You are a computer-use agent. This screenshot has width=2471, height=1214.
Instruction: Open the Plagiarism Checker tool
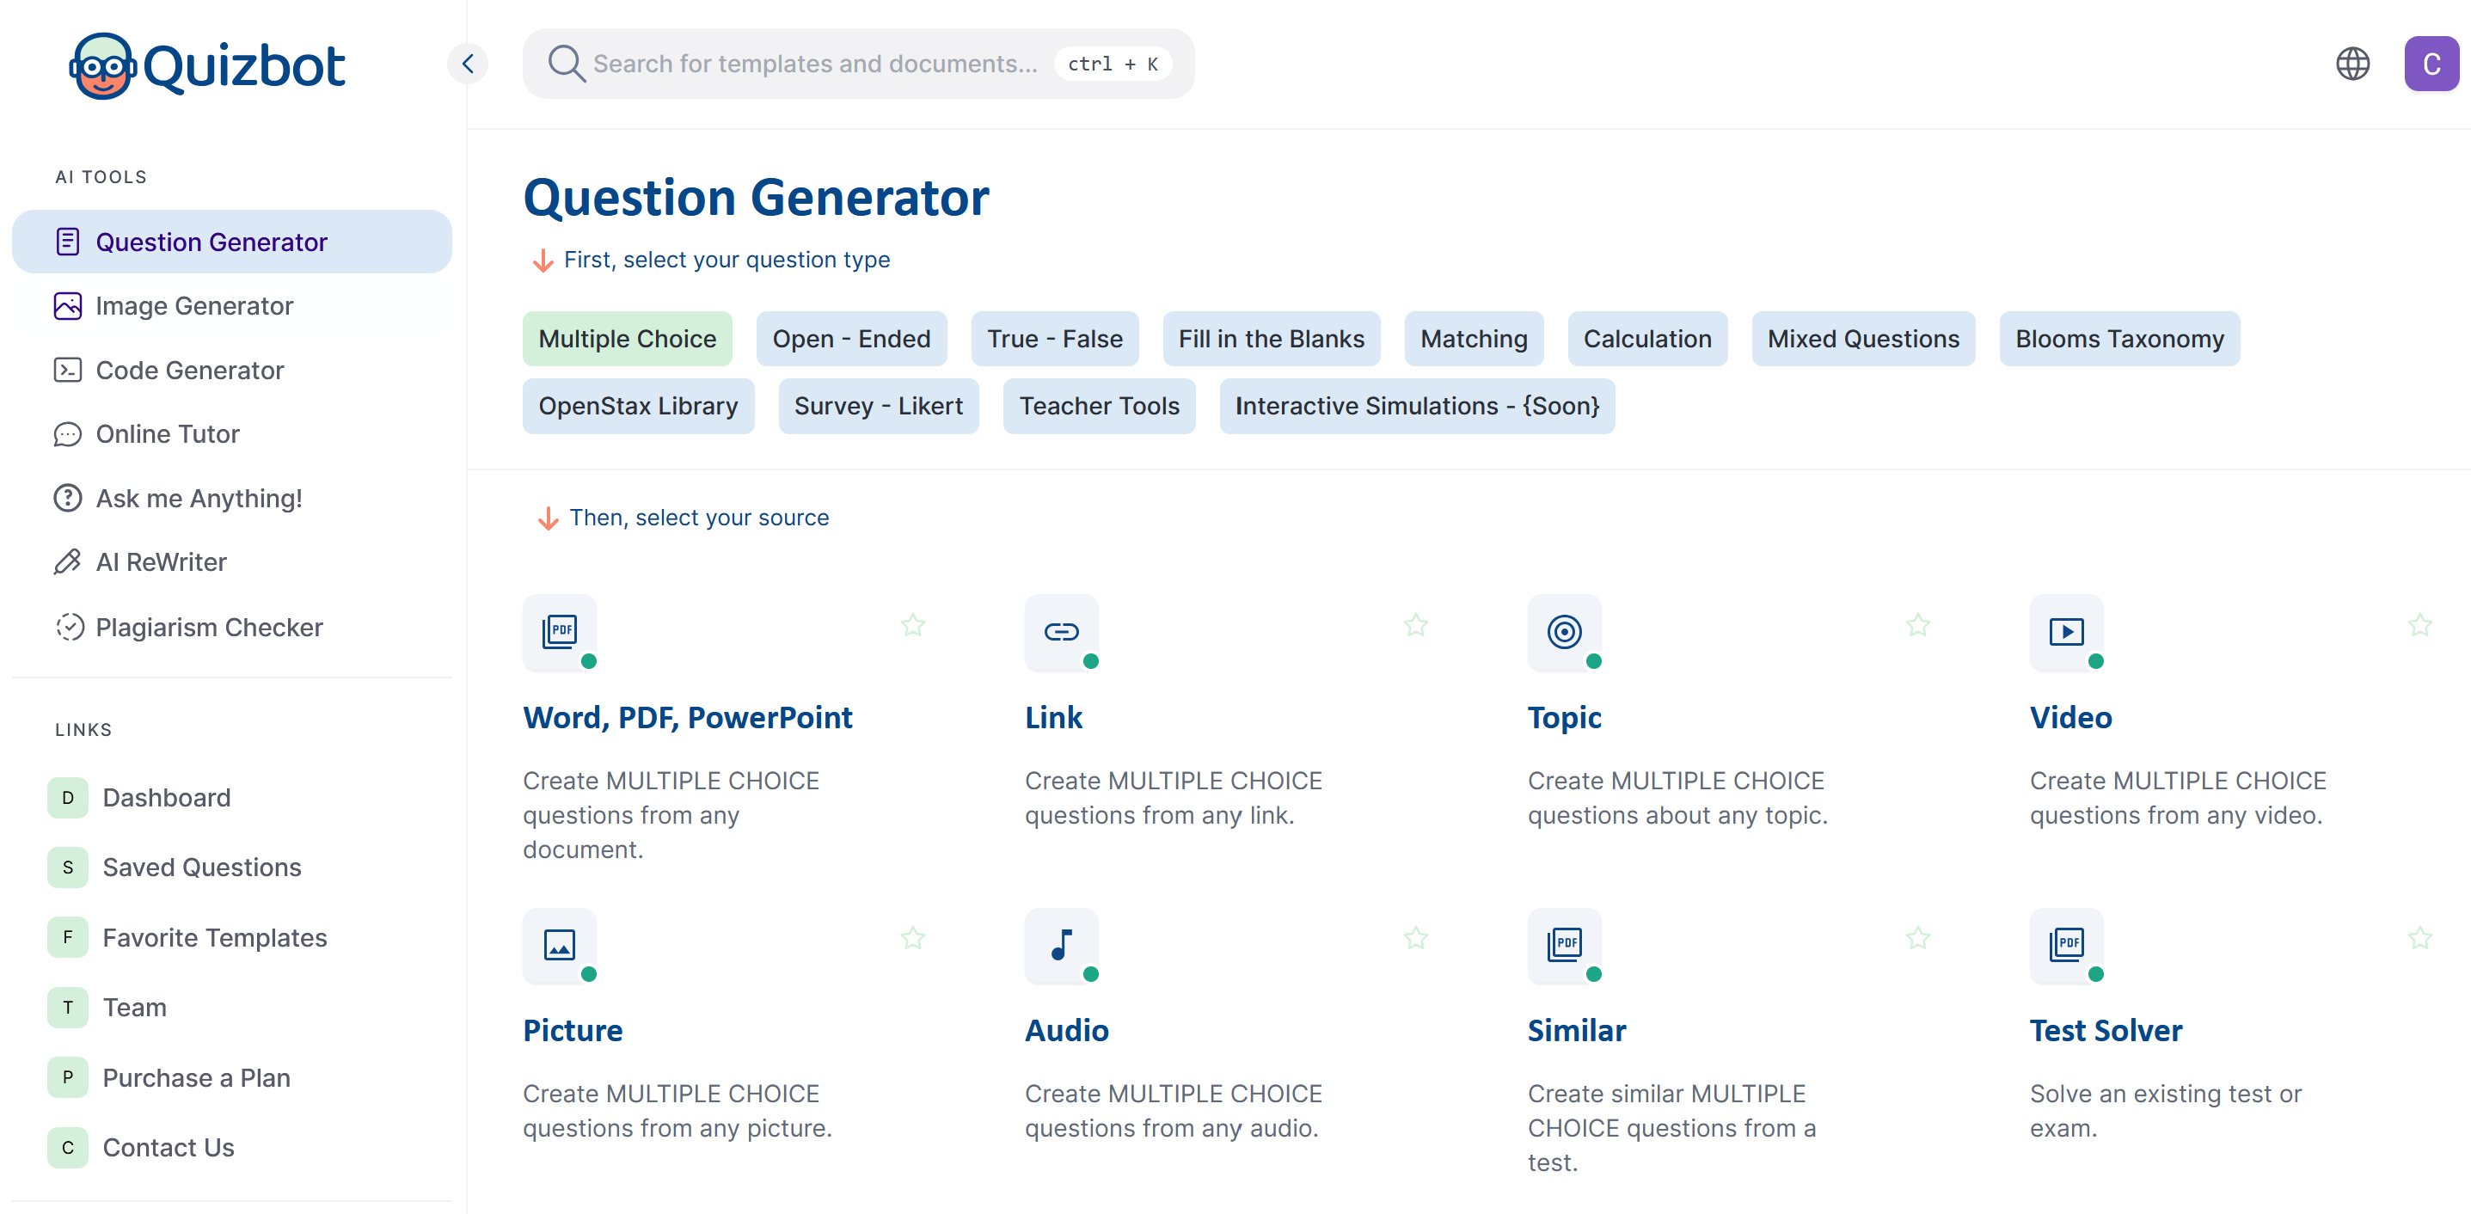[x=208, y=627]
